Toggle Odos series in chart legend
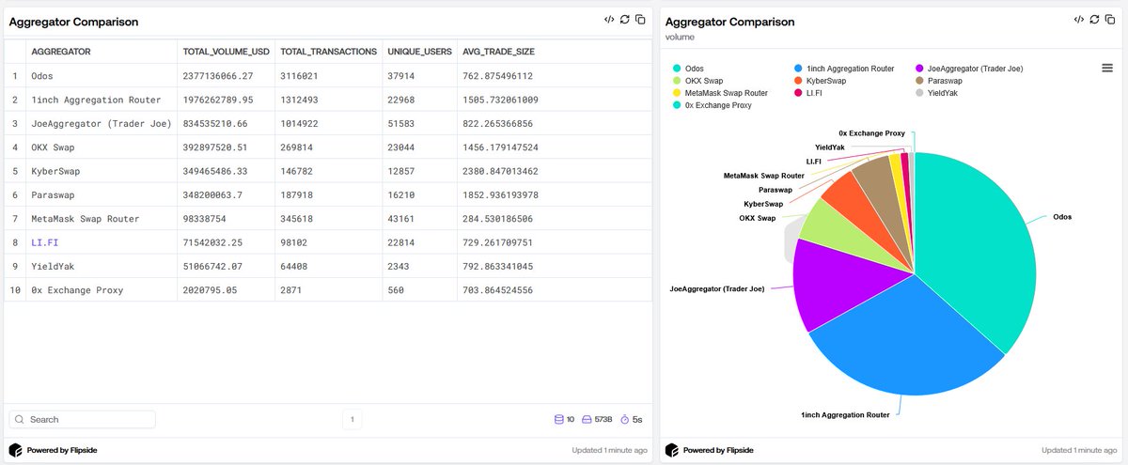The width and height of the screenshot is (1128, 465). [688, 69]
